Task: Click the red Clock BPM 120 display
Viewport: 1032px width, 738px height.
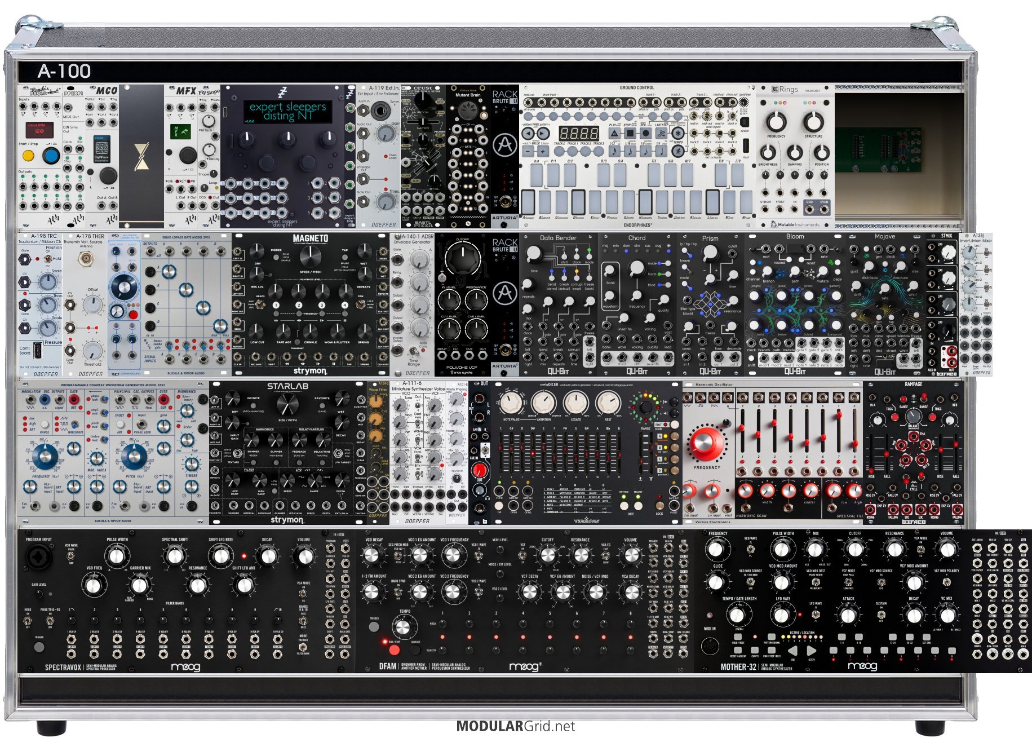Action: point(39,130)
